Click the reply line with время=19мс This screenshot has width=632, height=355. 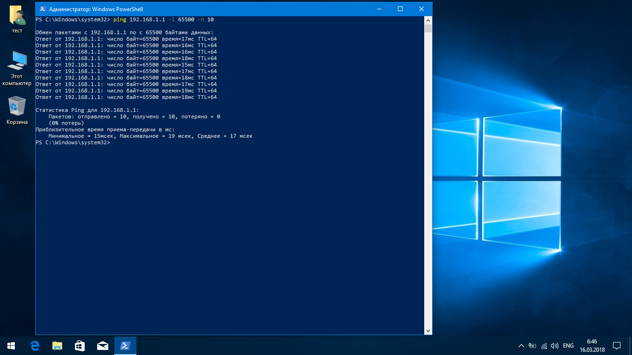126,91
